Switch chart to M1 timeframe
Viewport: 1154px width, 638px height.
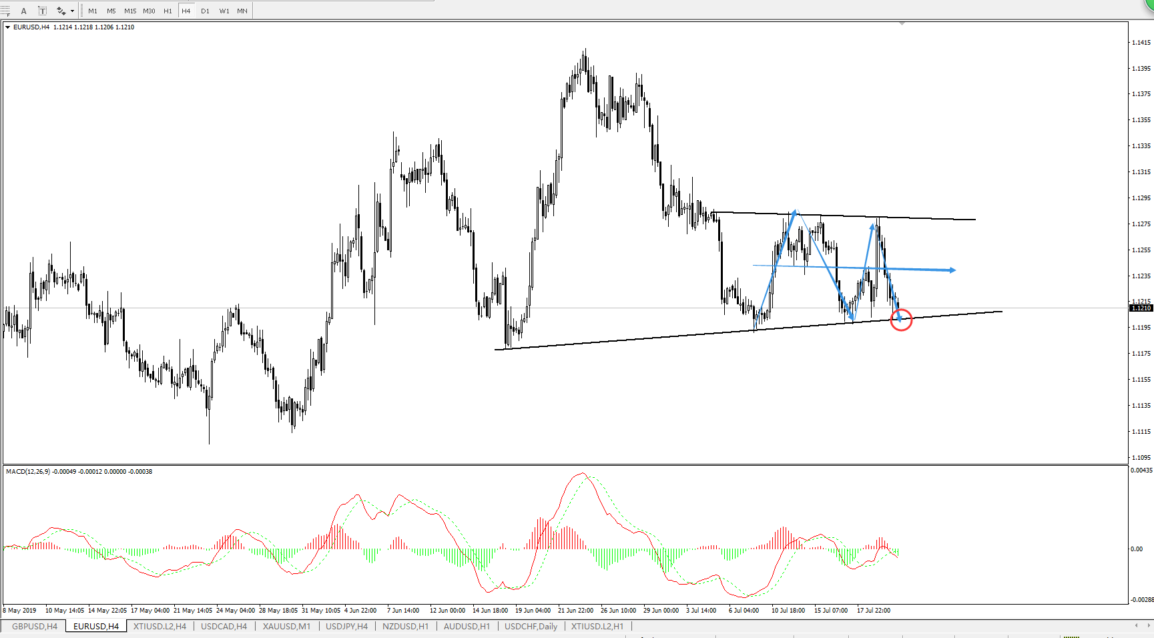point(93,11)
